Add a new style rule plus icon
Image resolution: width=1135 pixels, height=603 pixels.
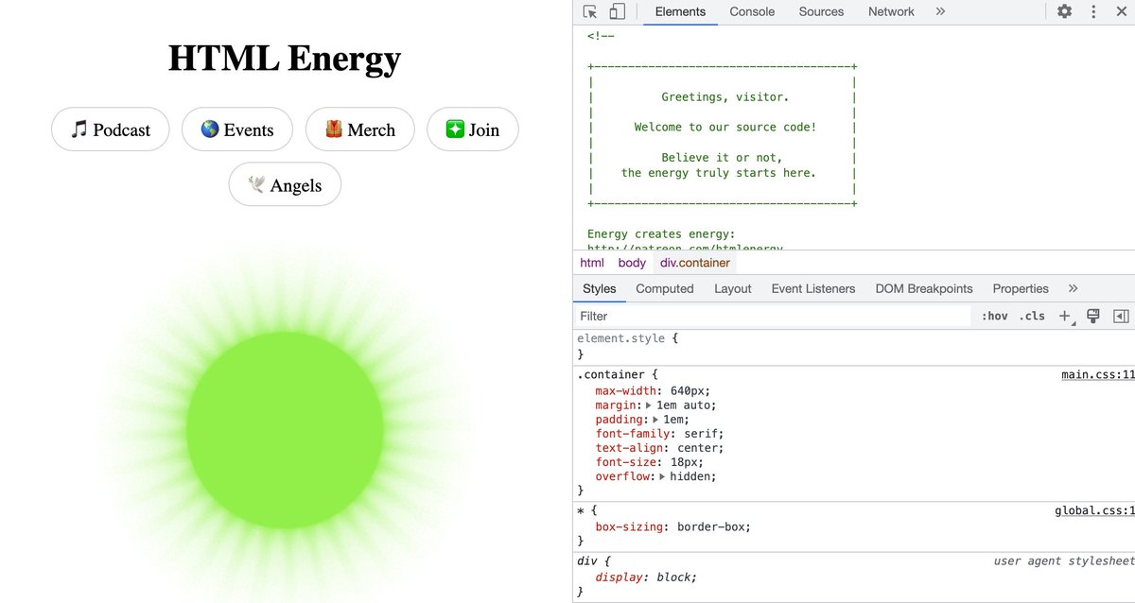point(1065,316)
